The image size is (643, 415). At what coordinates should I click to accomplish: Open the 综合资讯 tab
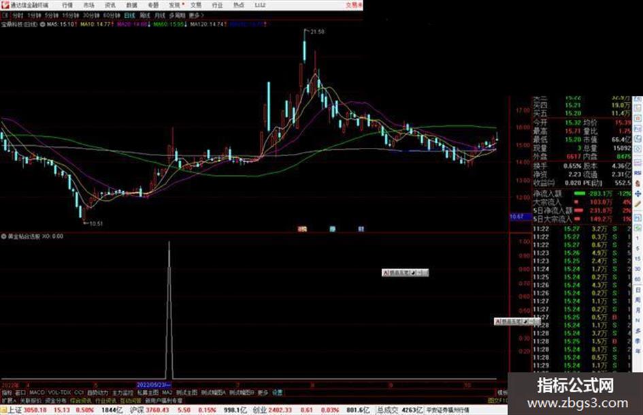(81, 401)
